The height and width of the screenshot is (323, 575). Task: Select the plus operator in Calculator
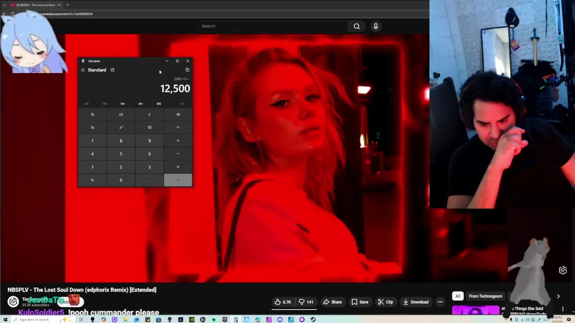178,167
